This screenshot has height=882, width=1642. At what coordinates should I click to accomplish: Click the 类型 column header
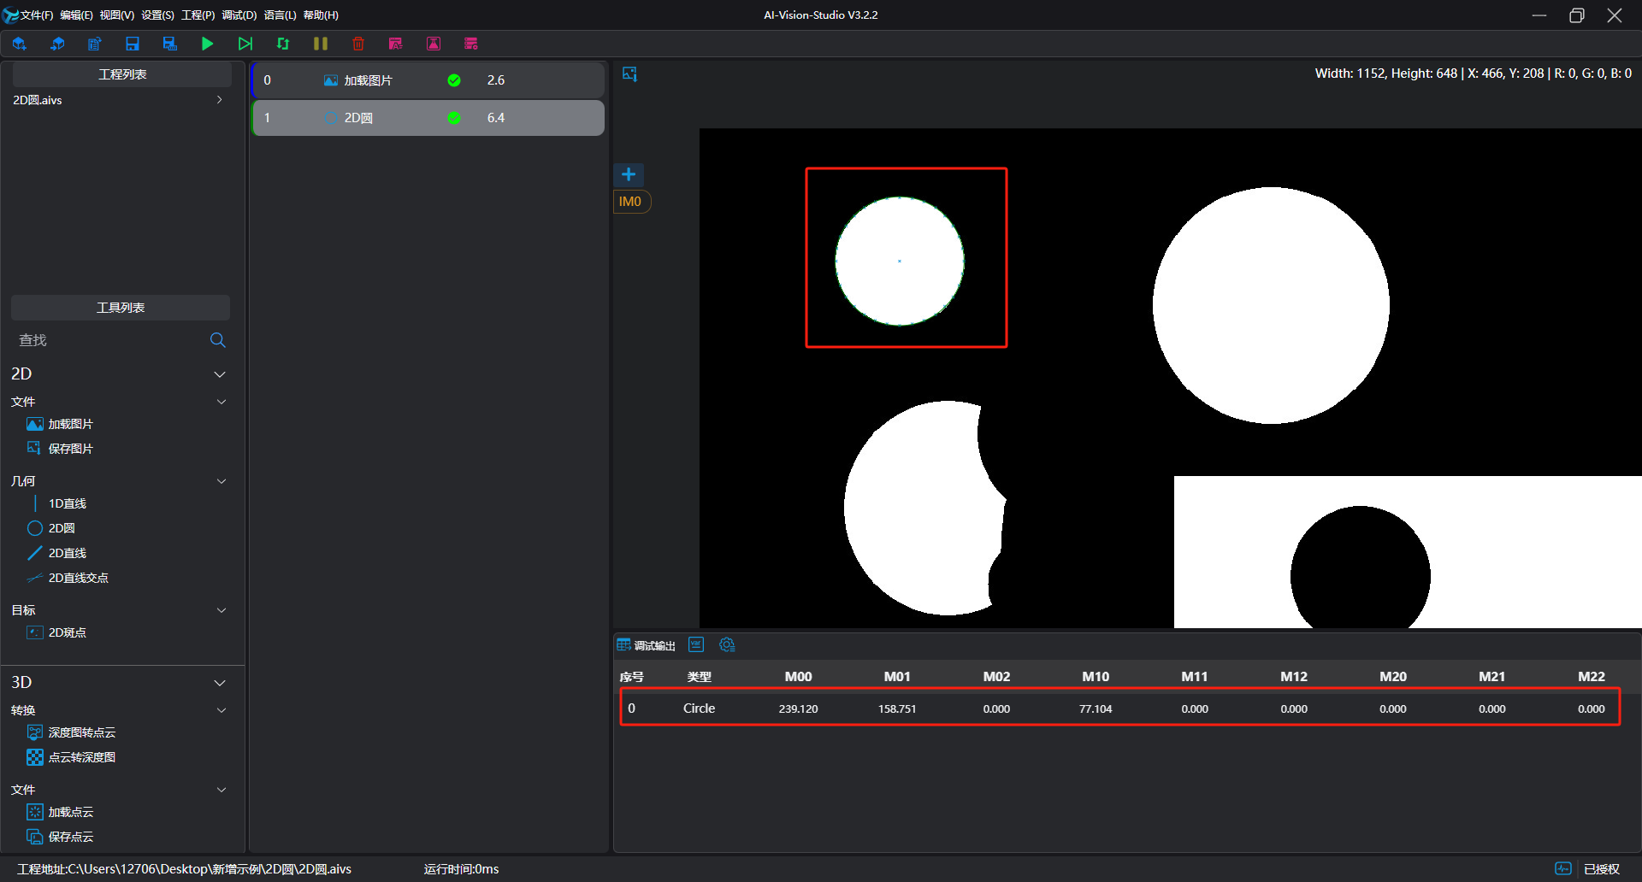coord(699,676)
